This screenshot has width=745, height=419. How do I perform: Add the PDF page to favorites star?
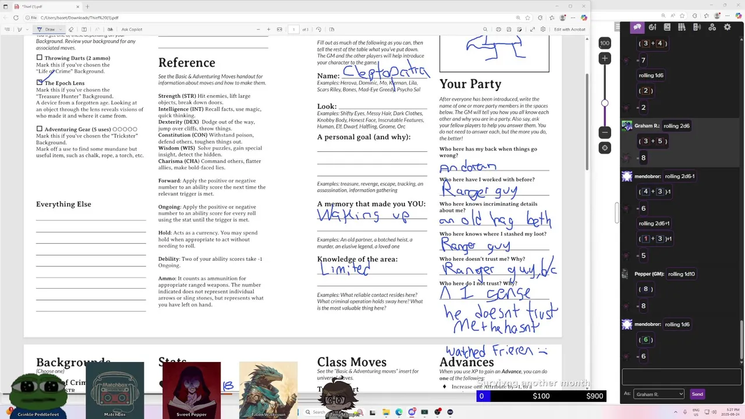click(528, 17)
